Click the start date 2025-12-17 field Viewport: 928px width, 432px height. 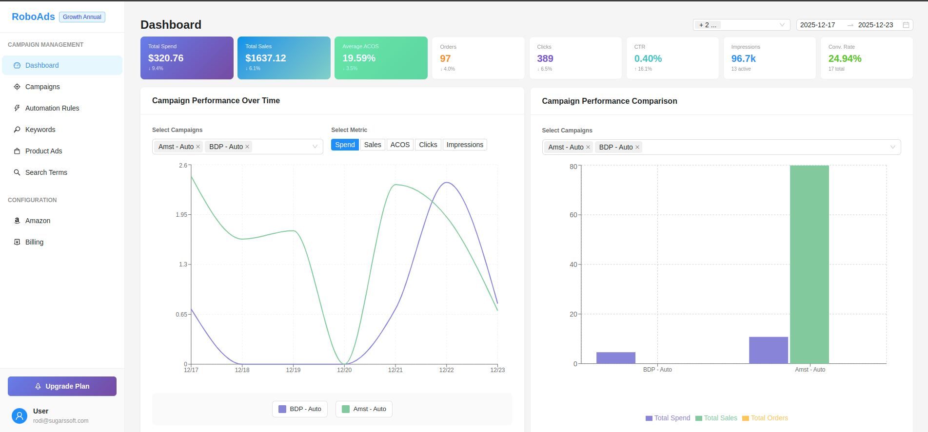tap(818, 25)
